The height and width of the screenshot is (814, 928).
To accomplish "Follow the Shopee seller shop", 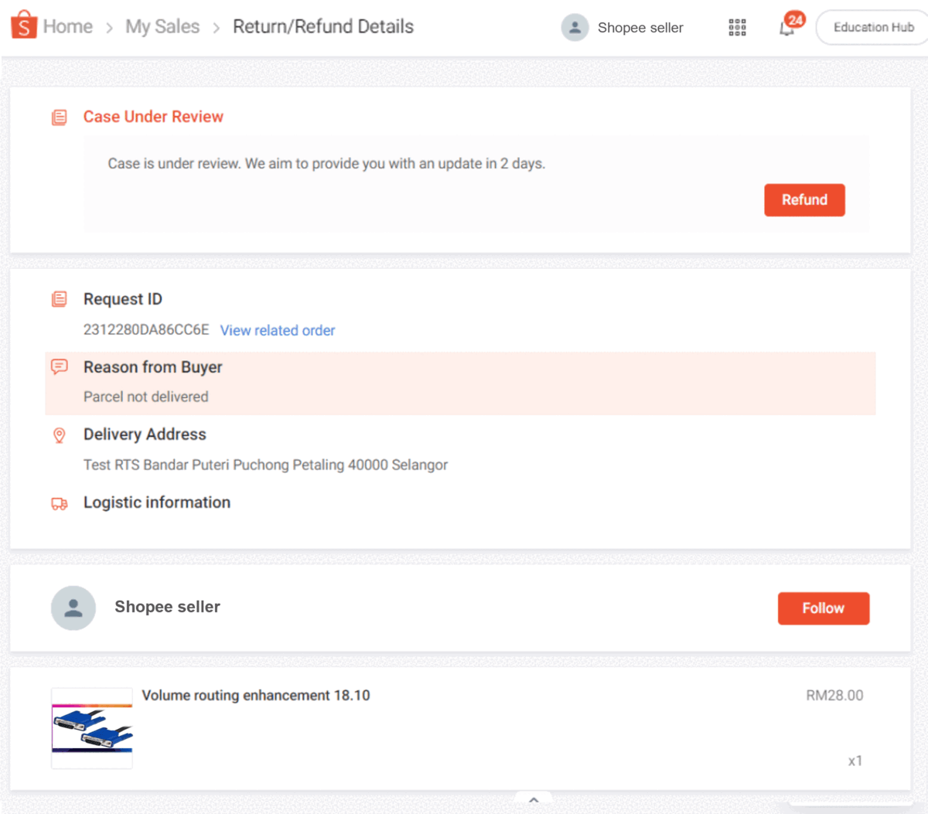I will 823,608.
